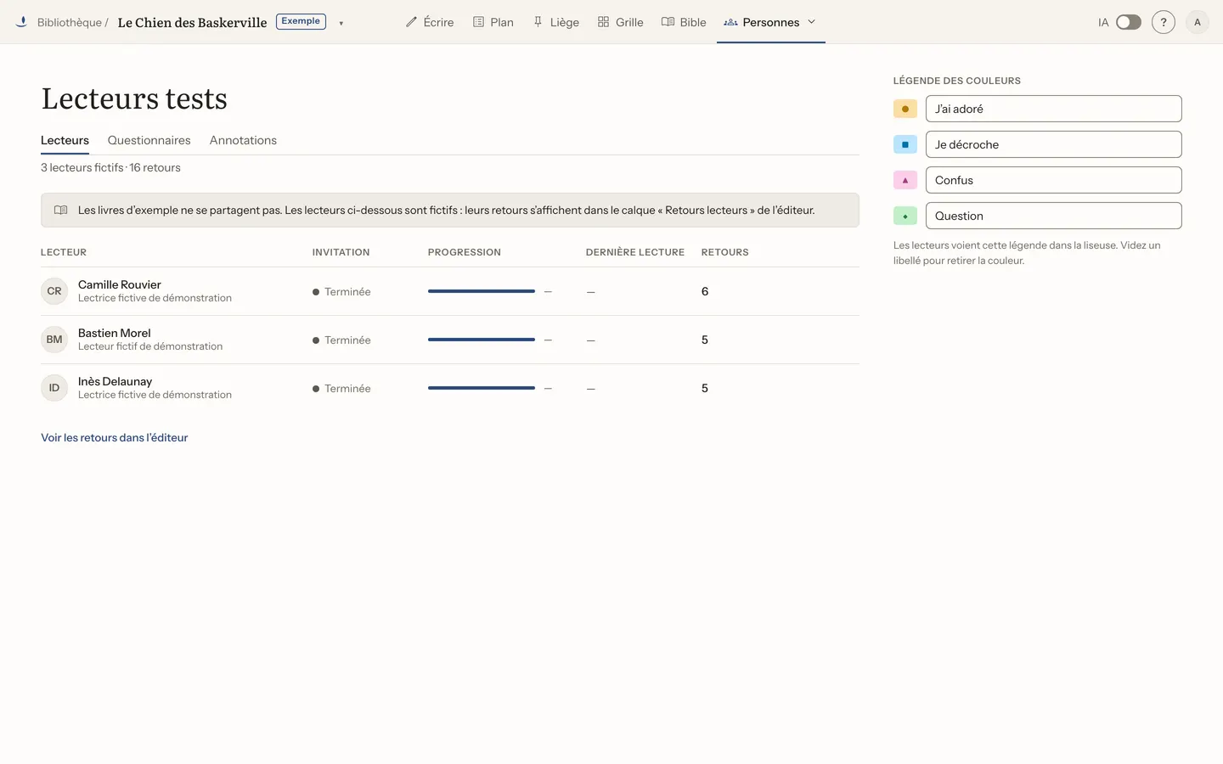Follow the Voir les retours dans l'éditeur link

(x=115, y=437)
